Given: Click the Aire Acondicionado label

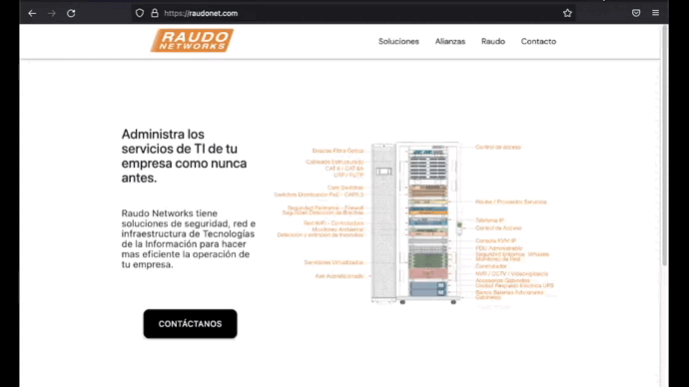Looking at the screenshot, I should click(x=339, y=276).
